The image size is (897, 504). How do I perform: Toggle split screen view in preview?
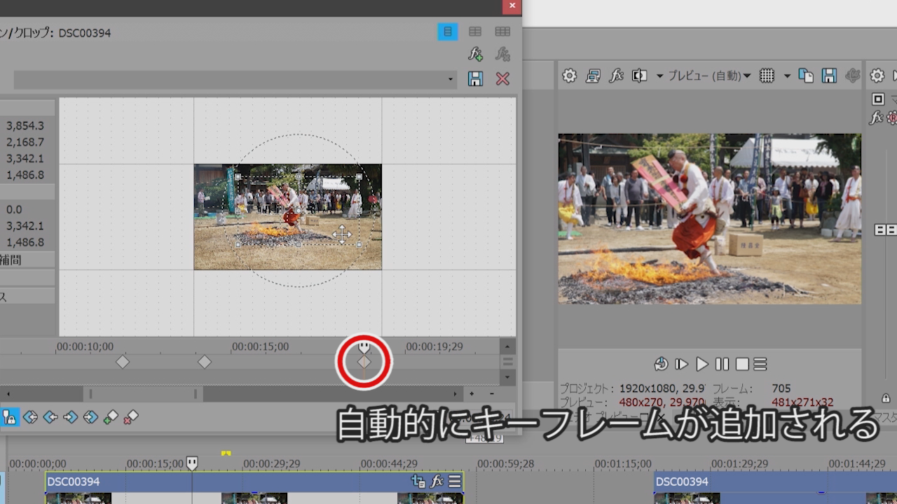pyautogui.click(x=639, y=76)
